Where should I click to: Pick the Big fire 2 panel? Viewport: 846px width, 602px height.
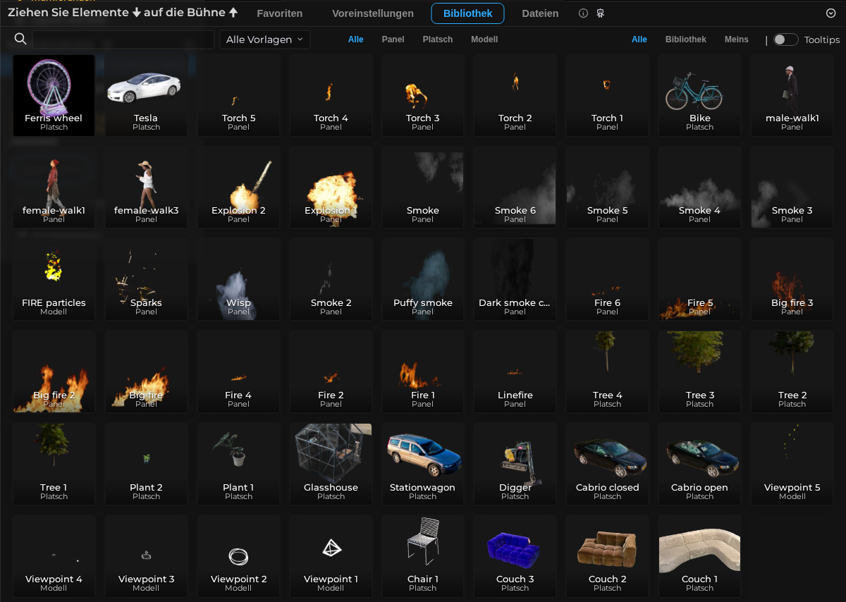click(54, 372)
